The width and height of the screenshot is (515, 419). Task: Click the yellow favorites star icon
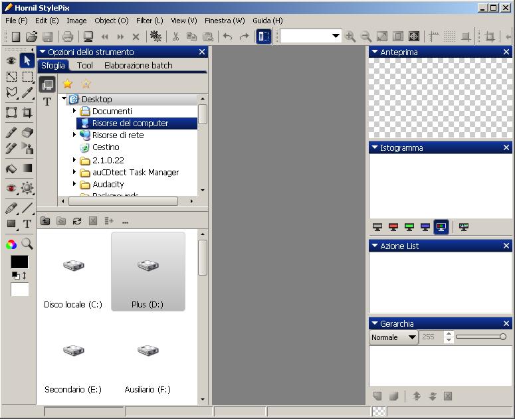(x=67, y=84)
